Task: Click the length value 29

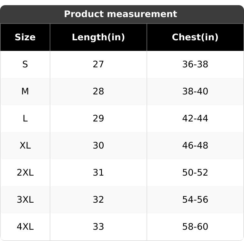Action: pos(98,119)
